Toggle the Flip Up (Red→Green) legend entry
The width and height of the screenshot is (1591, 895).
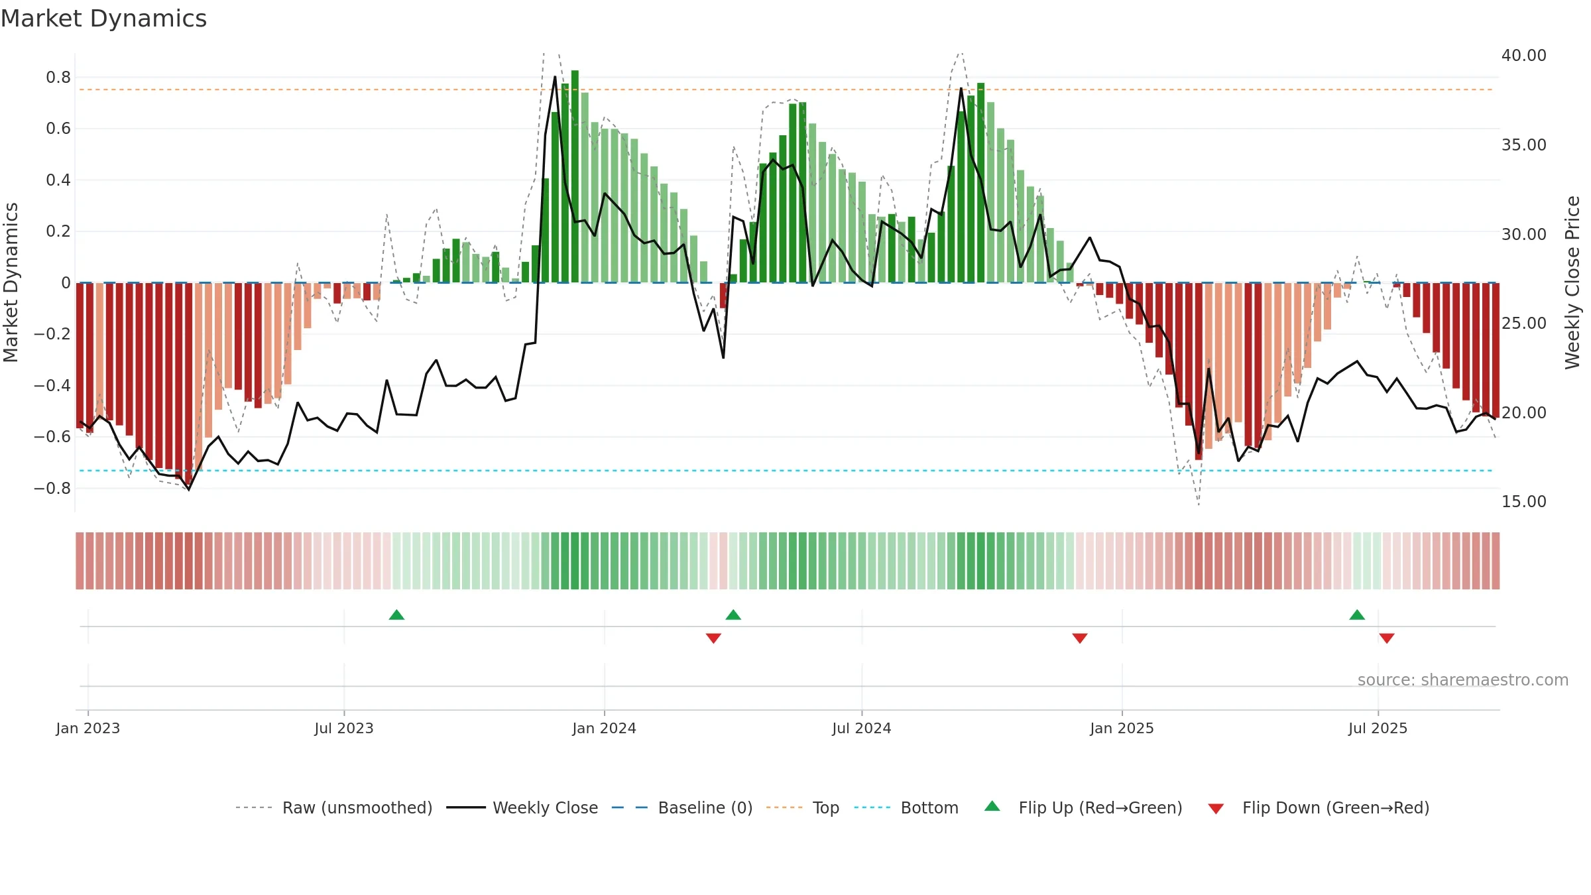pos(1083,807)
